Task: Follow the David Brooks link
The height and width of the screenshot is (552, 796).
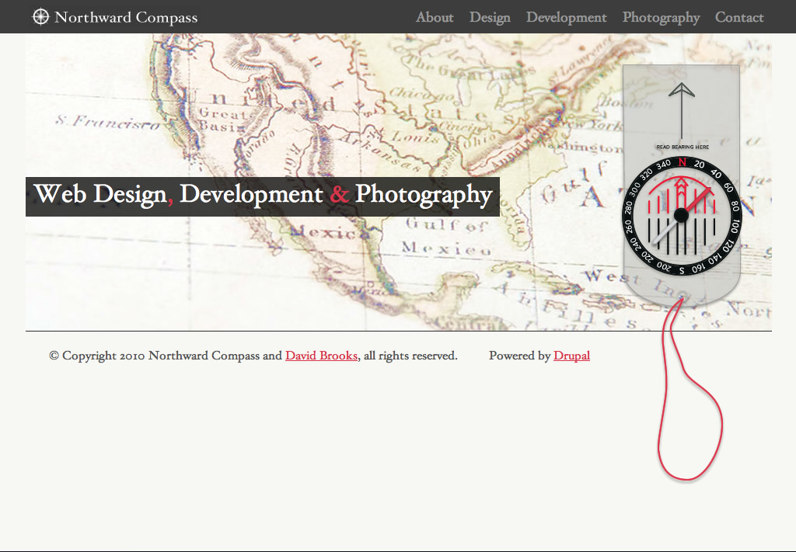Action: (321, 356)
